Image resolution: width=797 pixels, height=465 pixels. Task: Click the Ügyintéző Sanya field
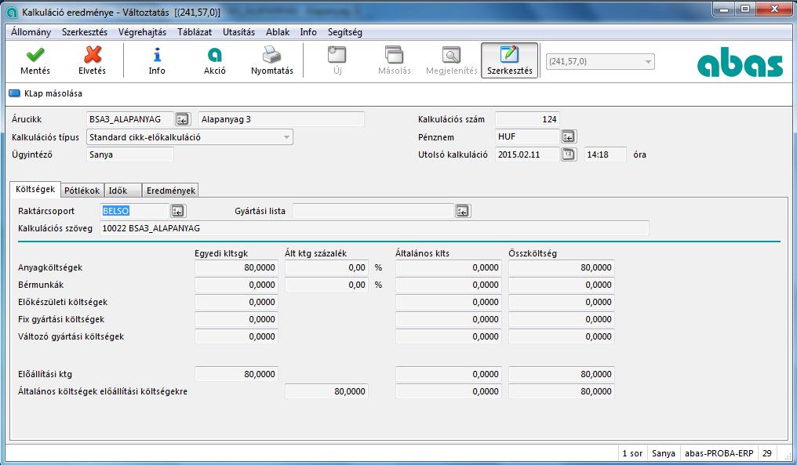tap(130, 154)
